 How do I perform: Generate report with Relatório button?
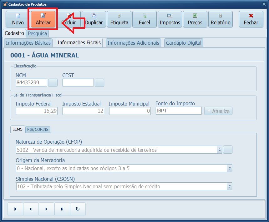[221, 19]
